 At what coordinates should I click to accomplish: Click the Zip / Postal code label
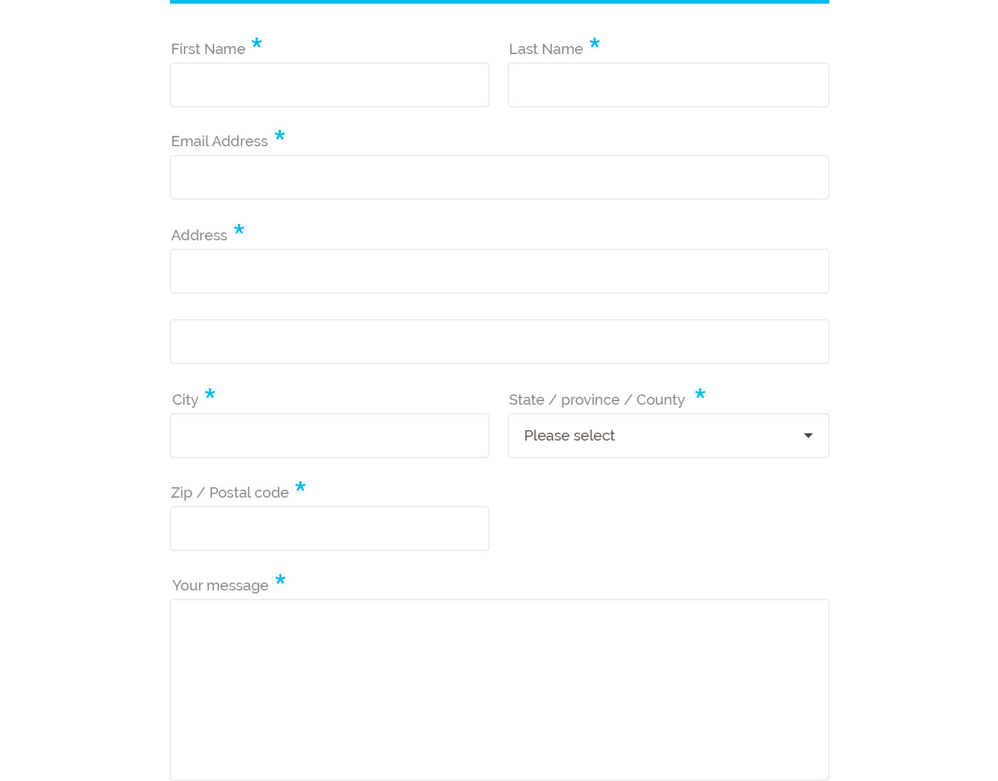point(230,493)
